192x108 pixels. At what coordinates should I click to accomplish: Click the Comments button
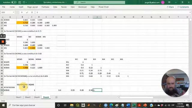pos(183,7)
